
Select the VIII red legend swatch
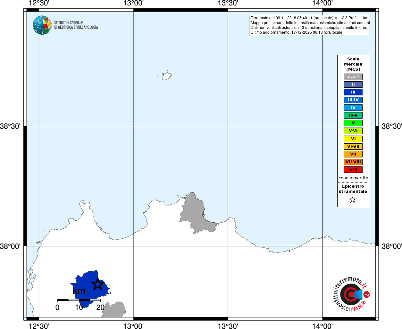pyautogui.click(x=353, y=170)
